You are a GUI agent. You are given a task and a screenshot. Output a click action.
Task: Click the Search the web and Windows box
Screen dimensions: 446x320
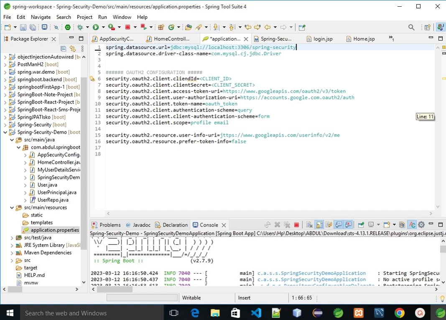(92, 313)
